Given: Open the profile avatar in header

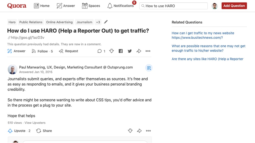Looking at the screenshot, I should 214,6.
